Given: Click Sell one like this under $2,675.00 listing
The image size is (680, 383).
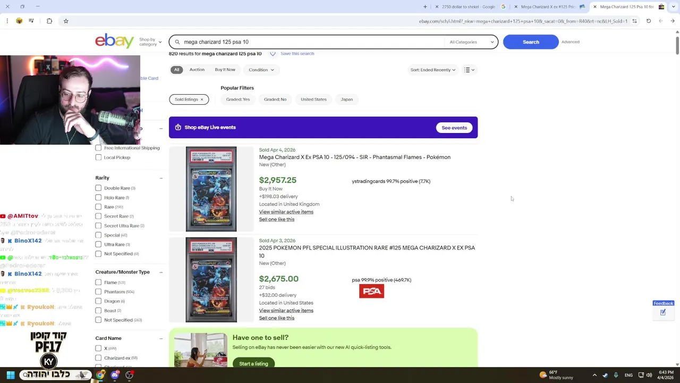Looking at the screenshot, I should click(x=276, y=318).
